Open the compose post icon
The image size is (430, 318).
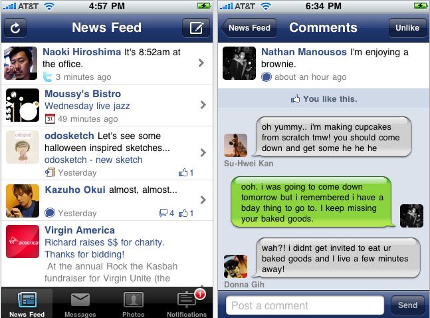pos(196,28)
